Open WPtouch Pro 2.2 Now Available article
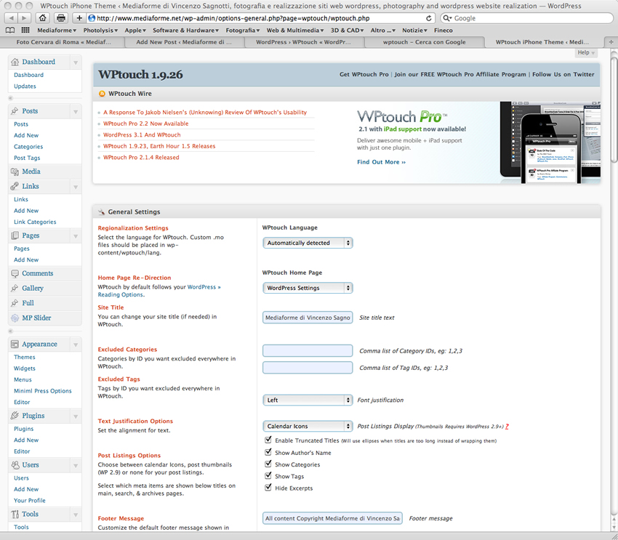Image resolution: width=618 pixels, height=540 pixels. (x=146, y=124)
